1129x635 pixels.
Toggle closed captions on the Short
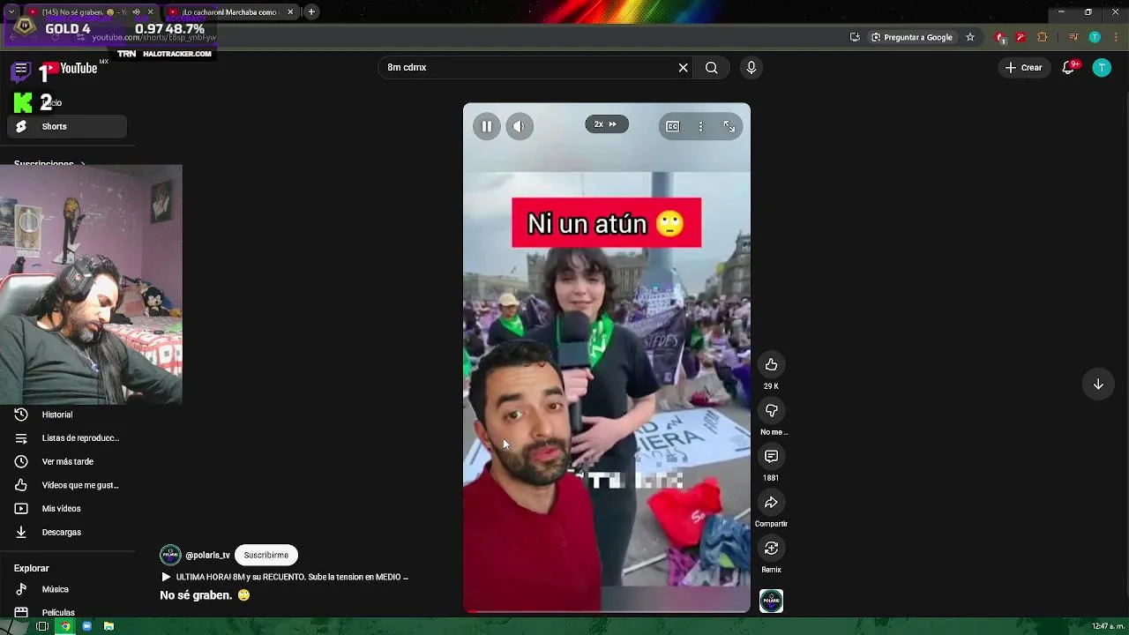(x=672, y=126)
